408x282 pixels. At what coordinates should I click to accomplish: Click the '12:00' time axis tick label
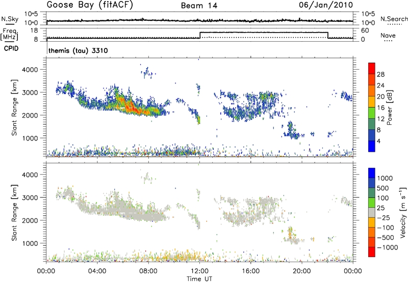[x=199, y=271]
